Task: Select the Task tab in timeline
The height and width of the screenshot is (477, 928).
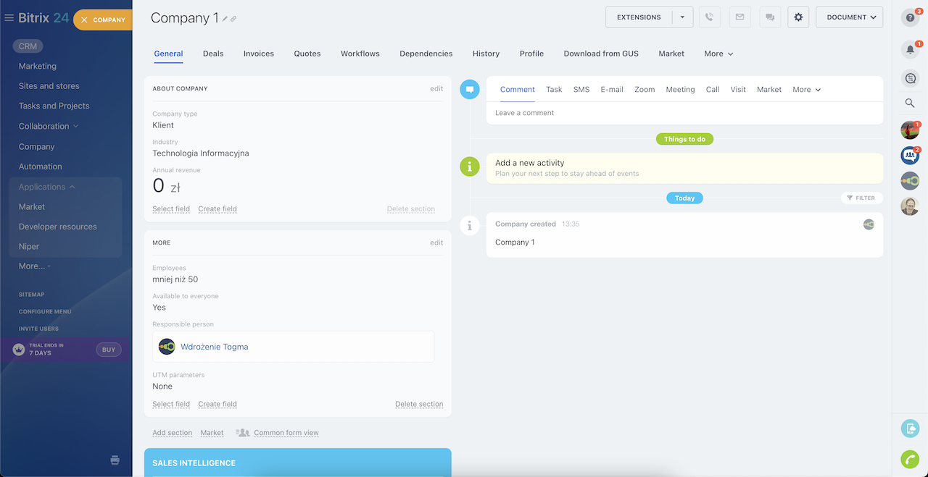Action: pyautogui.click(x=554, y=90)
